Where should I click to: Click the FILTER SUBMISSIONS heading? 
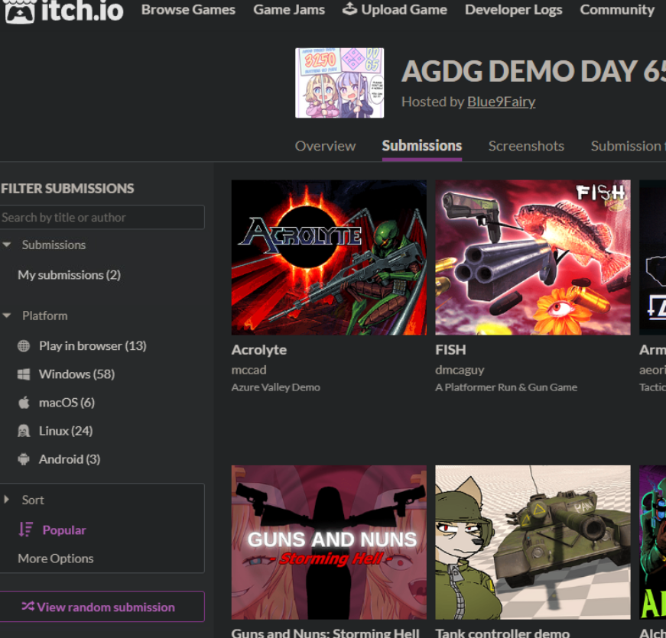67,189
